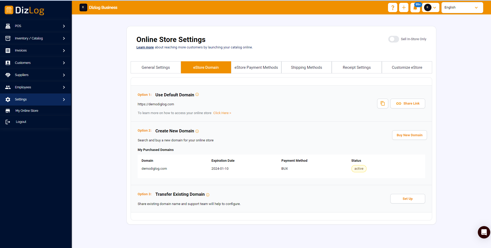491x248 pixels.
Task: Click the plus add icon in header
Action: point(404,7)
